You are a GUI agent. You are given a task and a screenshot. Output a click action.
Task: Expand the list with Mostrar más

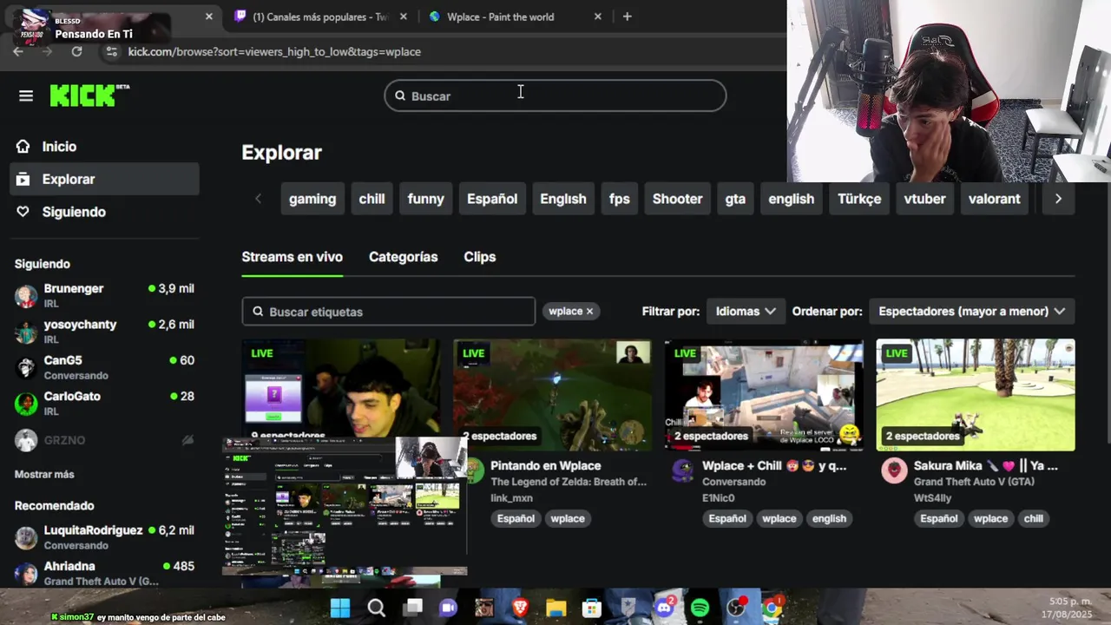pos(44,475)
